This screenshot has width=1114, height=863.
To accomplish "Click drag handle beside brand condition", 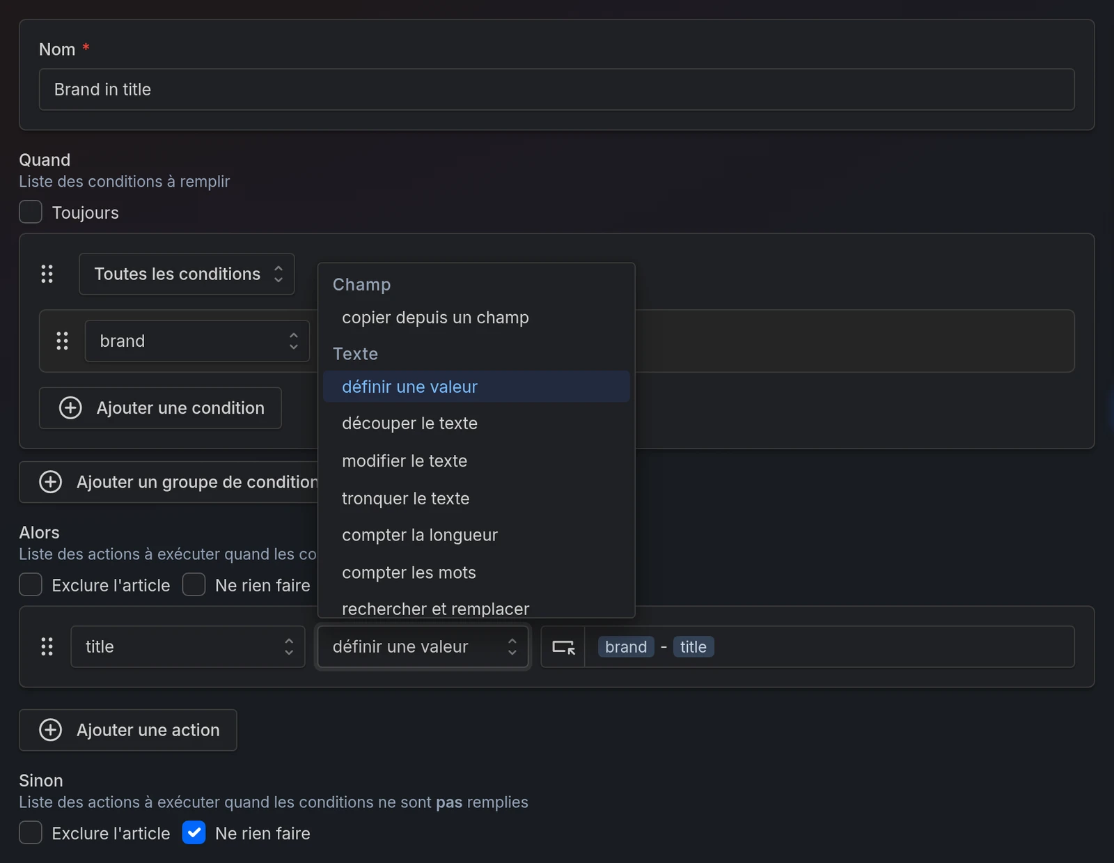I will coord(62,341).
